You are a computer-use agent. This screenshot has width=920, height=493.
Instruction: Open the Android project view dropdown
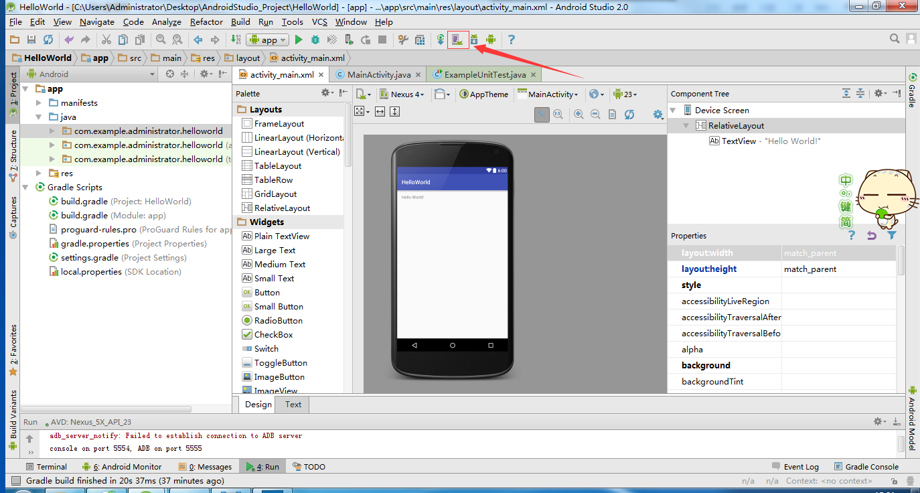[90, 74]
